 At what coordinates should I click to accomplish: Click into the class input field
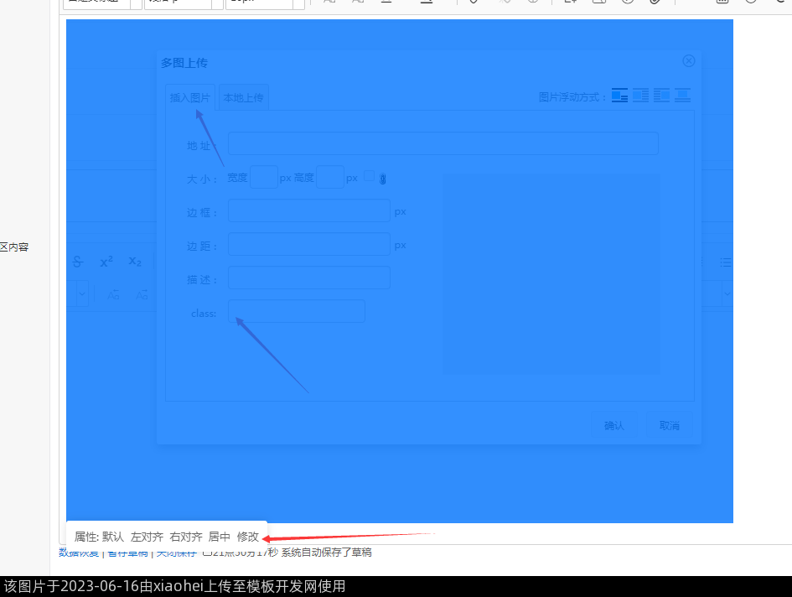pyautogui.click(x=297, y=312)
